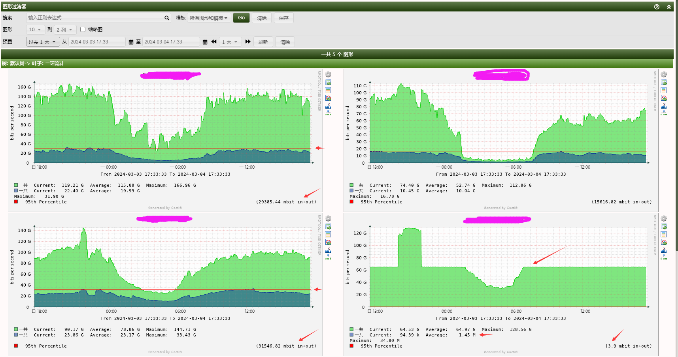Open calendar picker for end date
This screenshot has height=357, width=678.
coord(205,42)
